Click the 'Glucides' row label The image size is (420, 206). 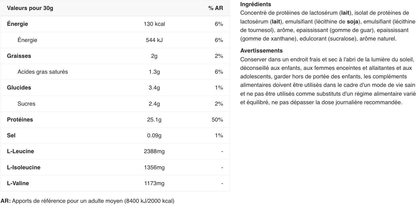19,88
